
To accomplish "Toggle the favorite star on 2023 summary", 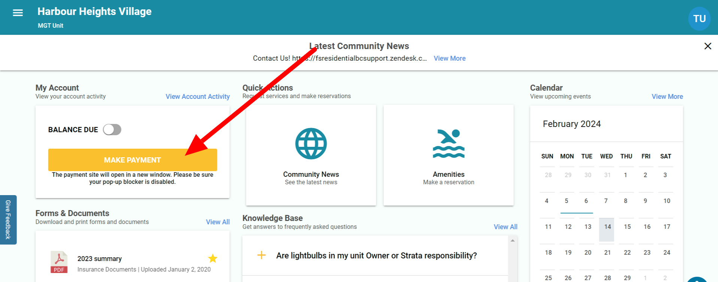I will point(212,258).
